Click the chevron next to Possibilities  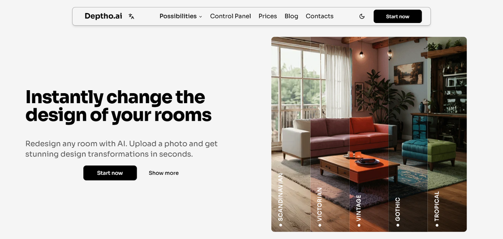pos(200,17)
